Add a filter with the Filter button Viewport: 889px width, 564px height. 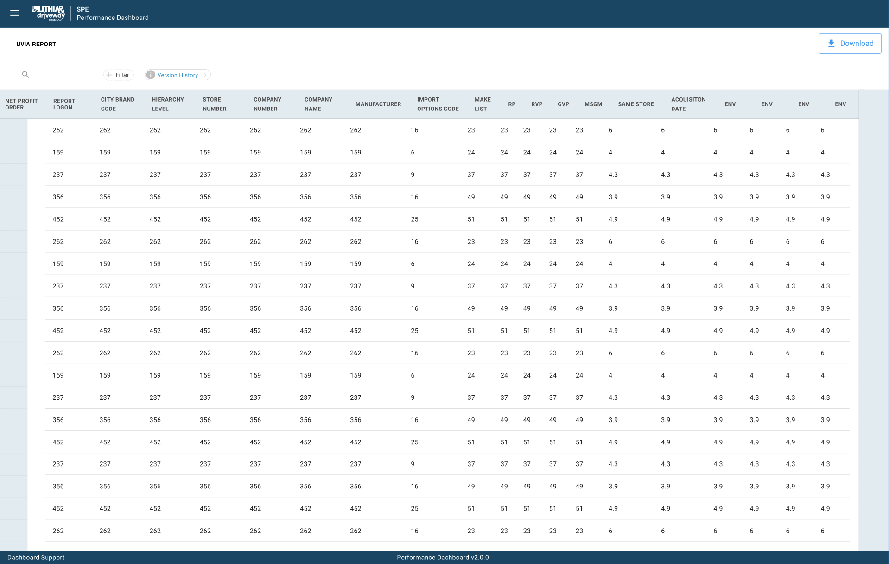[118, 75]
